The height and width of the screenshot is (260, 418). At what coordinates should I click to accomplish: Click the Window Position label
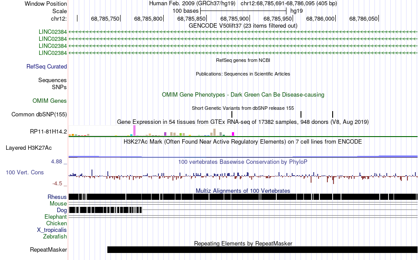[x=46, y=4]
